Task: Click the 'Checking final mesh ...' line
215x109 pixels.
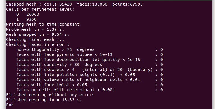Action: [x=35, y=39]
